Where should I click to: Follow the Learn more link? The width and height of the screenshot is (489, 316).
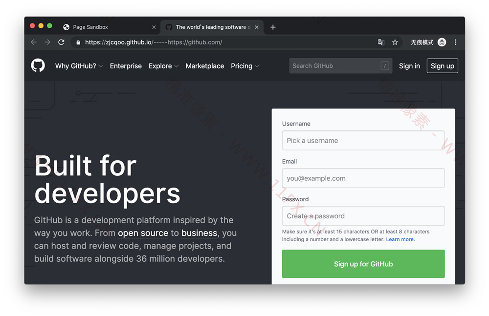tap(400, 239)
